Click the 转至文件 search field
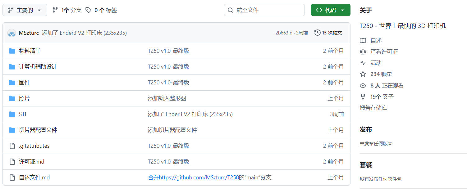The height and width of the screenshot is (189, 467). (264, 10)
